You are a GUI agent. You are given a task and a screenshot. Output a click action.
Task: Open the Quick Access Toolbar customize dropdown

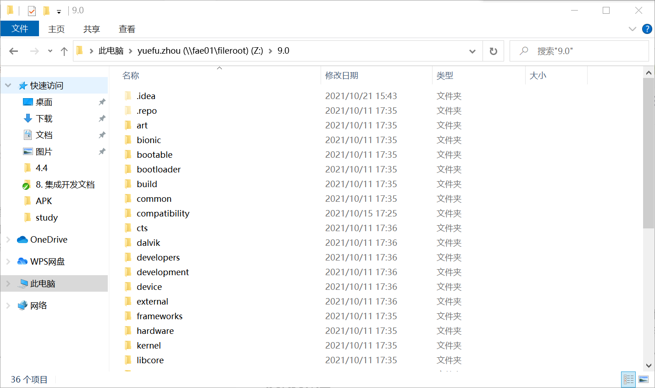point(59,11)
